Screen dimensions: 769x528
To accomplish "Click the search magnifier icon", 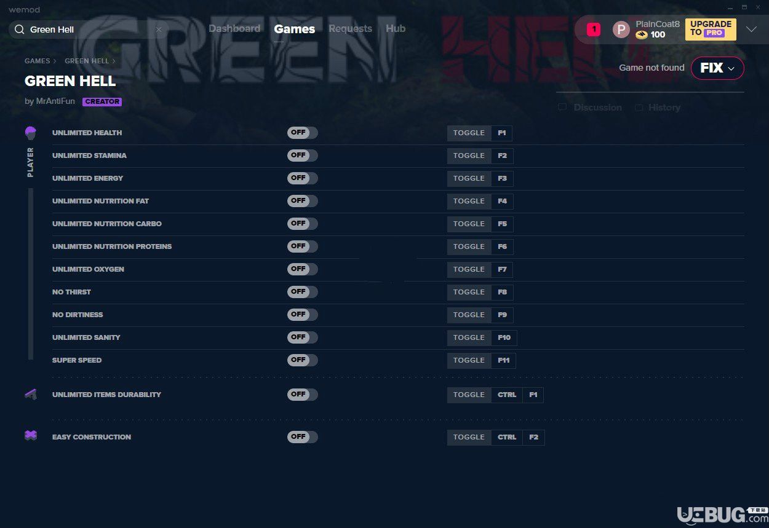I will [x=19, y=30].
